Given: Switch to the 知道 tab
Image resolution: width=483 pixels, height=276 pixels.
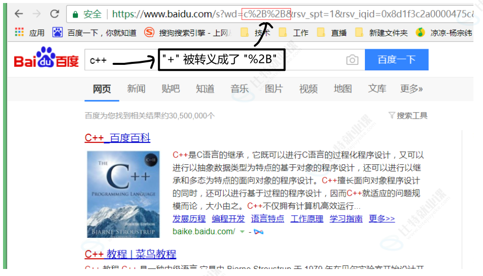Looking at the screenshot, I should pyautogui.click(x=205, y=89).
